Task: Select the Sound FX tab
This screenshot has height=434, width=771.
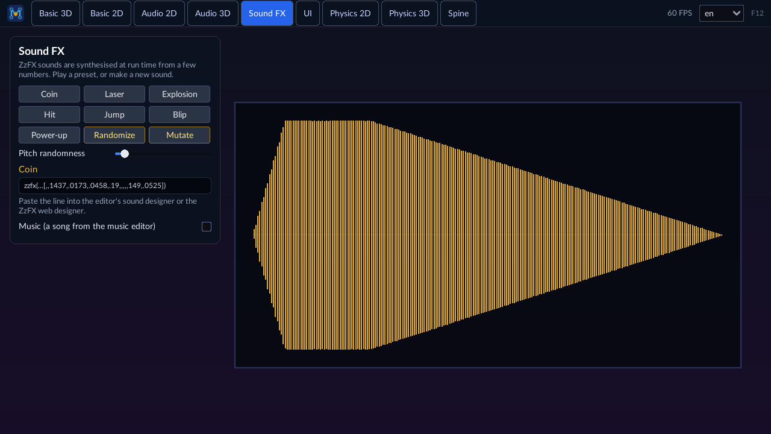Action: pyautogui.click(x=267, y=13)
